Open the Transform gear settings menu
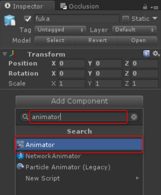The height and width of the screenshot is (195, 161). pos(156,54)
